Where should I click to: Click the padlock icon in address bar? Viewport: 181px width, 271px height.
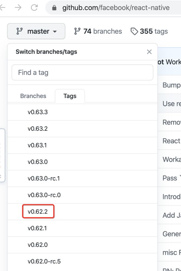click(54, 8)
